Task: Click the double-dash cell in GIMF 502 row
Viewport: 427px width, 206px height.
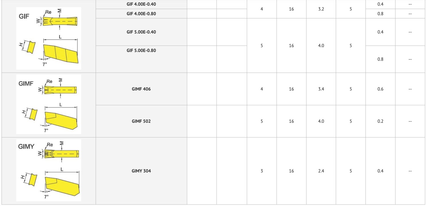Action: (410, 121)
